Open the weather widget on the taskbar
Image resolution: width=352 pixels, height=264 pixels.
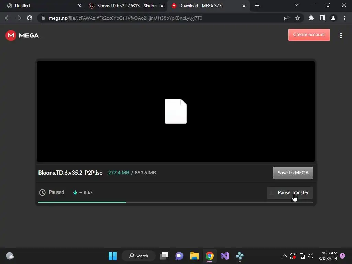10,256
